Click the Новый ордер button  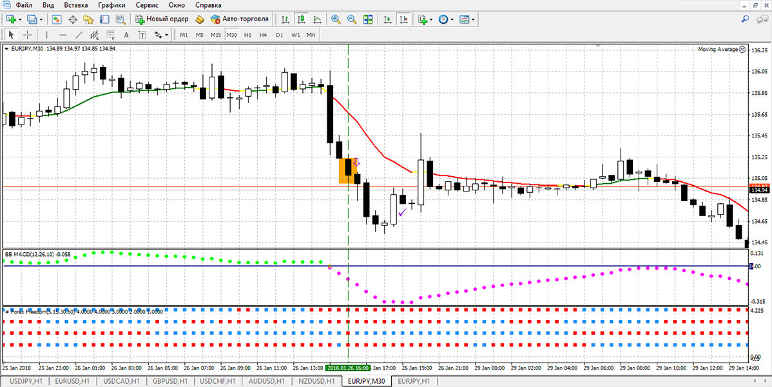161,19
